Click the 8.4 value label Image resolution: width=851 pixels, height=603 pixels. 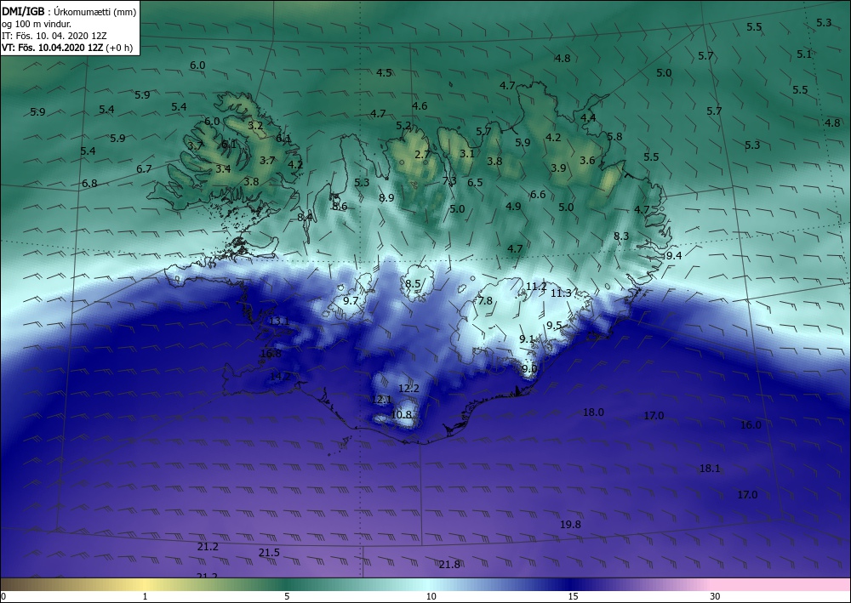pyautogui.click(x=305, y=218)
